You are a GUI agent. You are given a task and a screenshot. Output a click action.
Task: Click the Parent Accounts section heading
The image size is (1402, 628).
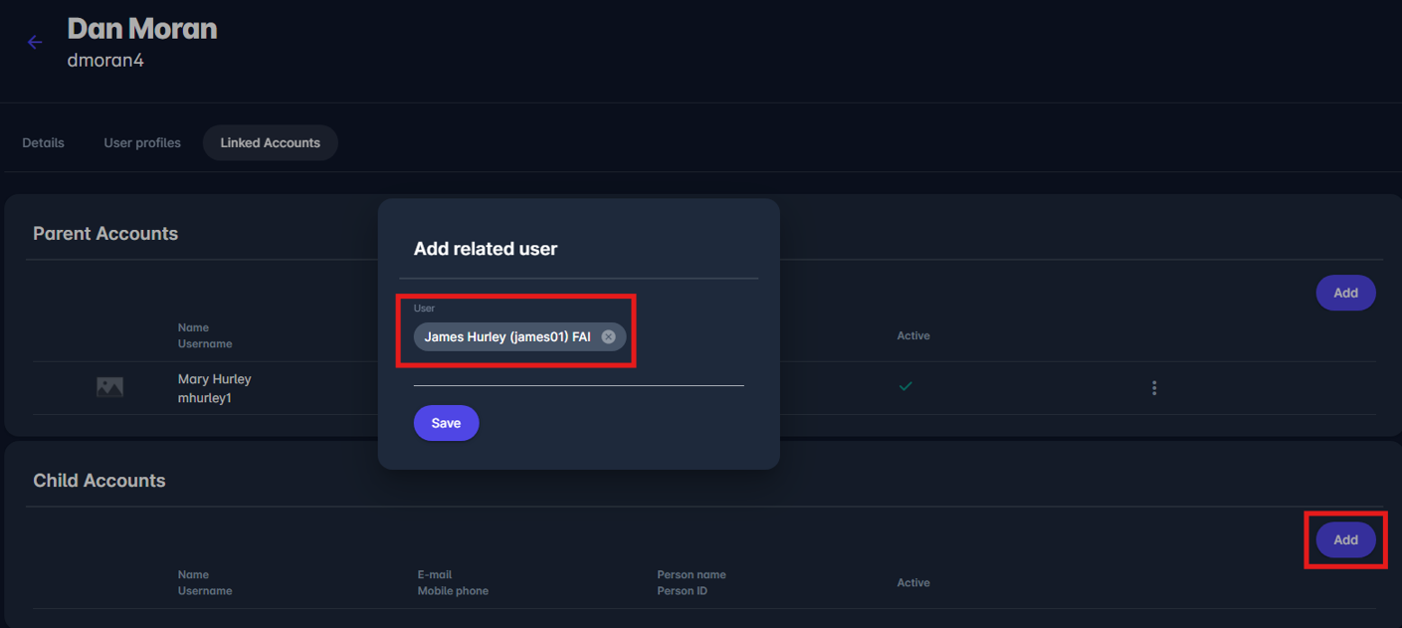[105, 234]
